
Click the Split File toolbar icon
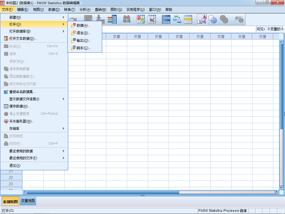click(166, 19)
